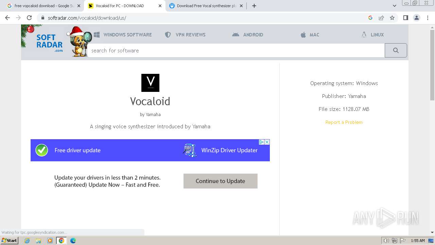This screenshot has width=435, height=245.
Task: Click the search for software field
Action: pos(236,50)
